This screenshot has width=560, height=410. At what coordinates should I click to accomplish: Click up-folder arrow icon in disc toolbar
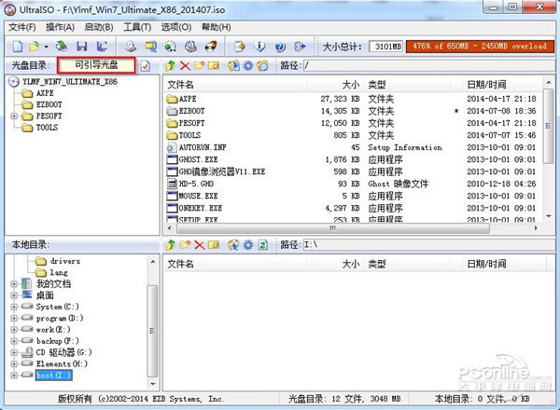click(x=169, y=66)
